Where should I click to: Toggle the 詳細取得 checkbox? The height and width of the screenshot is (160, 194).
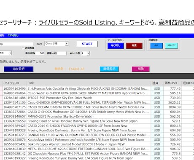click(23, 48)
